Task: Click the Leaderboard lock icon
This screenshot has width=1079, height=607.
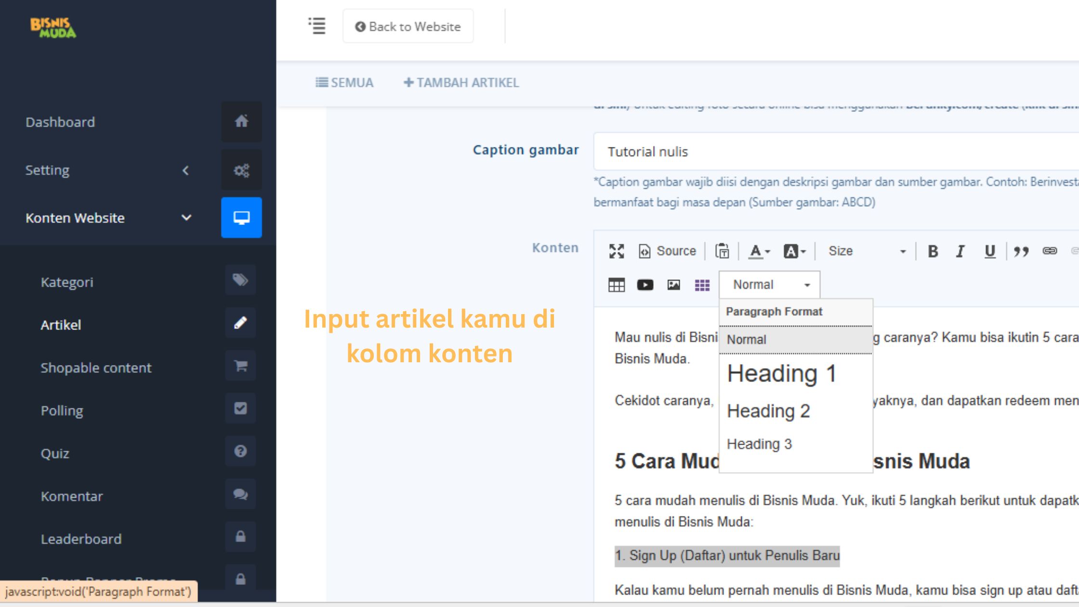Action: coord(240,537)
